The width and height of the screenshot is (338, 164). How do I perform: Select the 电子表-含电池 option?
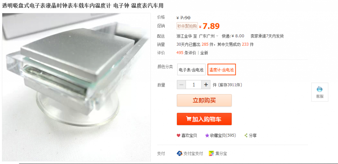(x=191, y=69)
